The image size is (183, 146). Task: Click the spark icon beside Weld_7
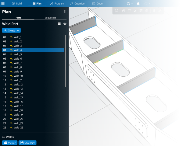click(11, 63)
